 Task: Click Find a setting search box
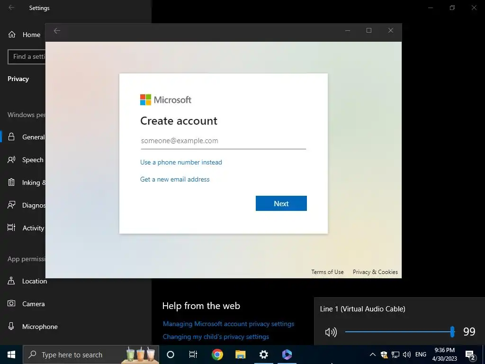27,57
